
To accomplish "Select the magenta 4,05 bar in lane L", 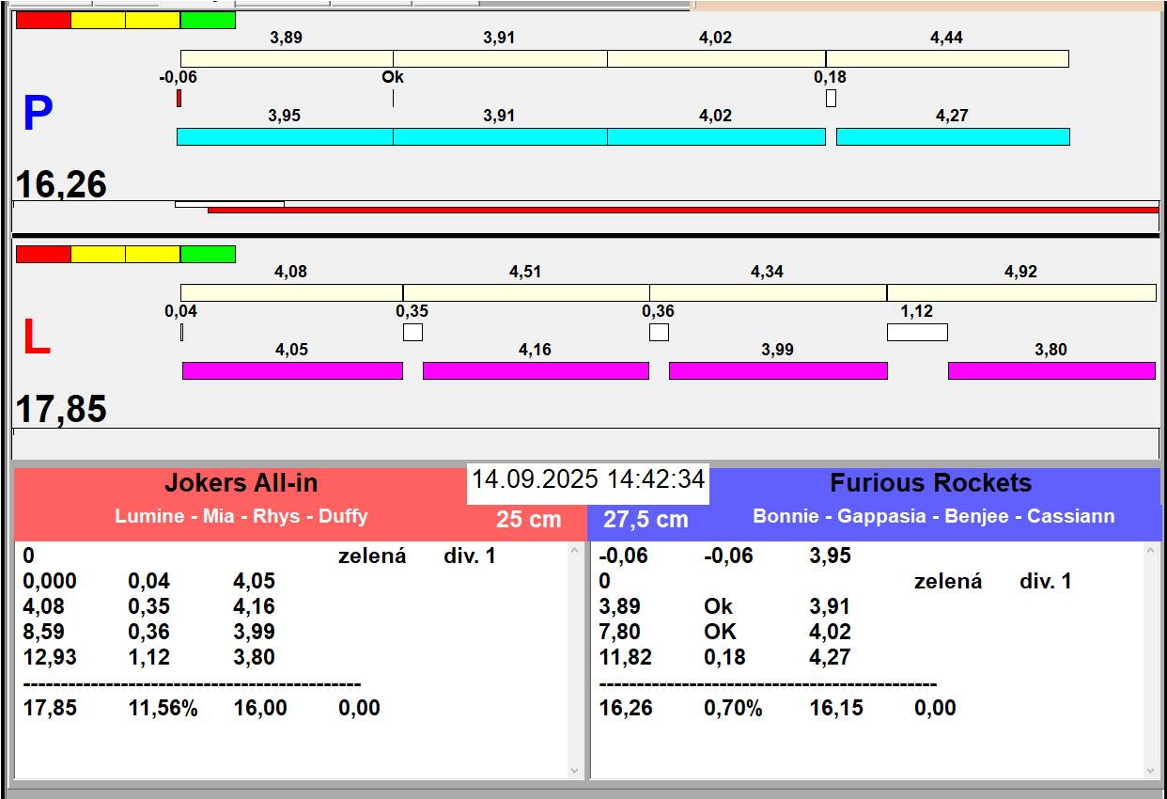I will click(292, 370).
